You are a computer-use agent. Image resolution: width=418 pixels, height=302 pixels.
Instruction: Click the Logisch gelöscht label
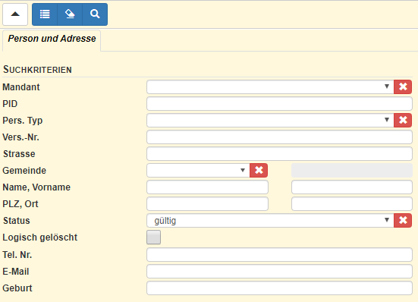pyautogui.click(x=40, y=238)
